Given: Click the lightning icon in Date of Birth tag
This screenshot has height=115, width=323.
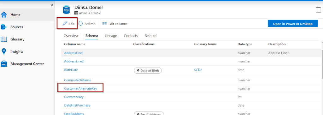Looking at the screenshot, I should [138, 70].
